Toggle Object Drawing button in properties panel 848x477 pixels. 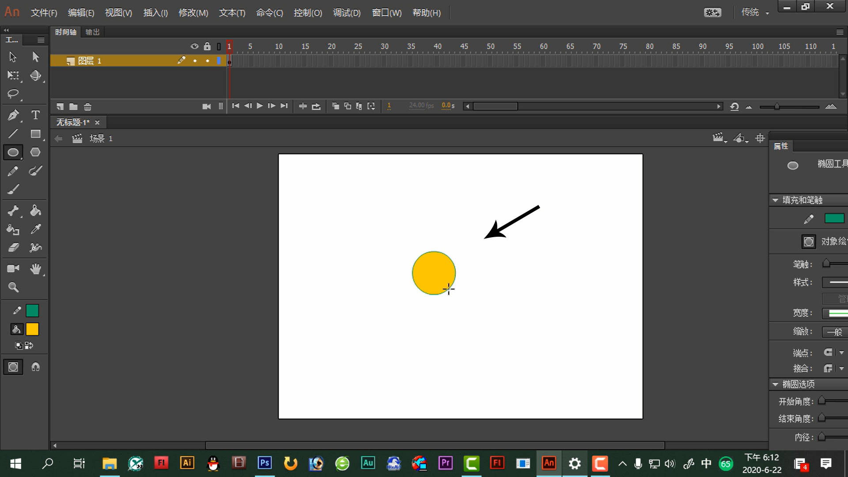[809, 242]
